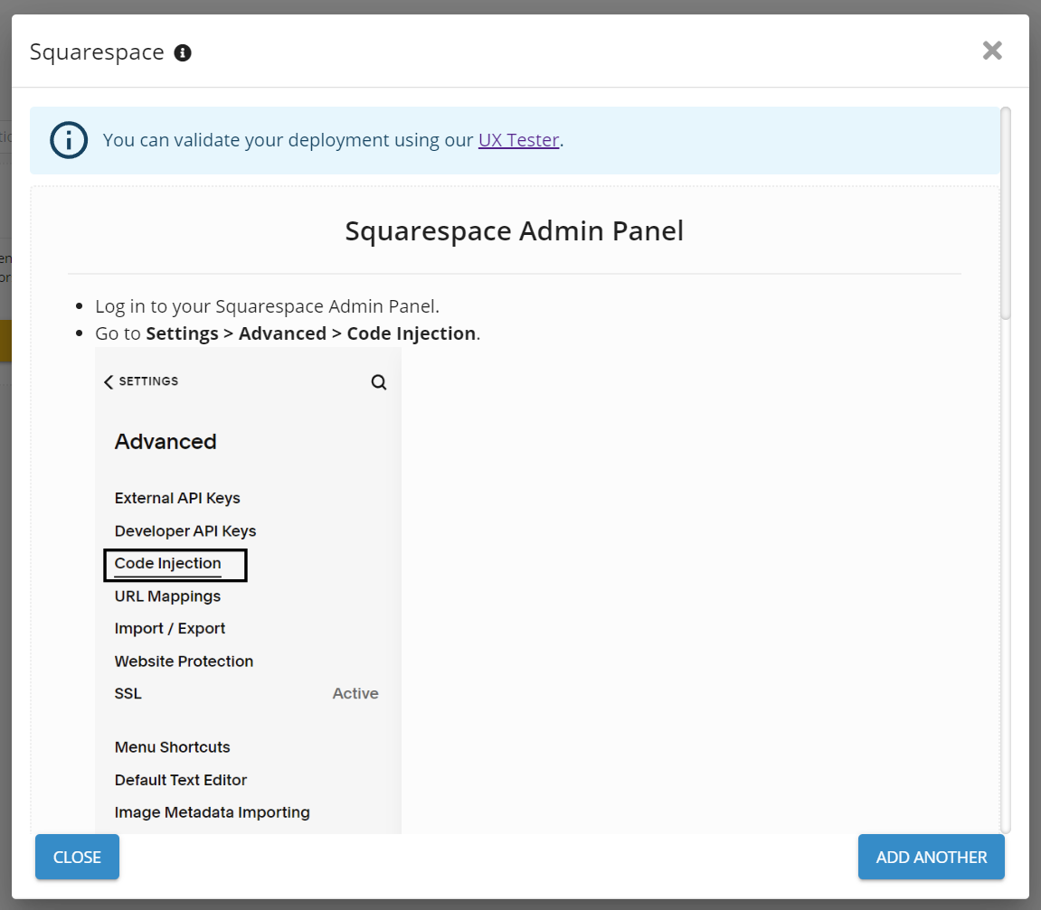The height and width of the screenshot is (910, 1041).
Task: Click the search magnifier icon
Action: point(379,382)
